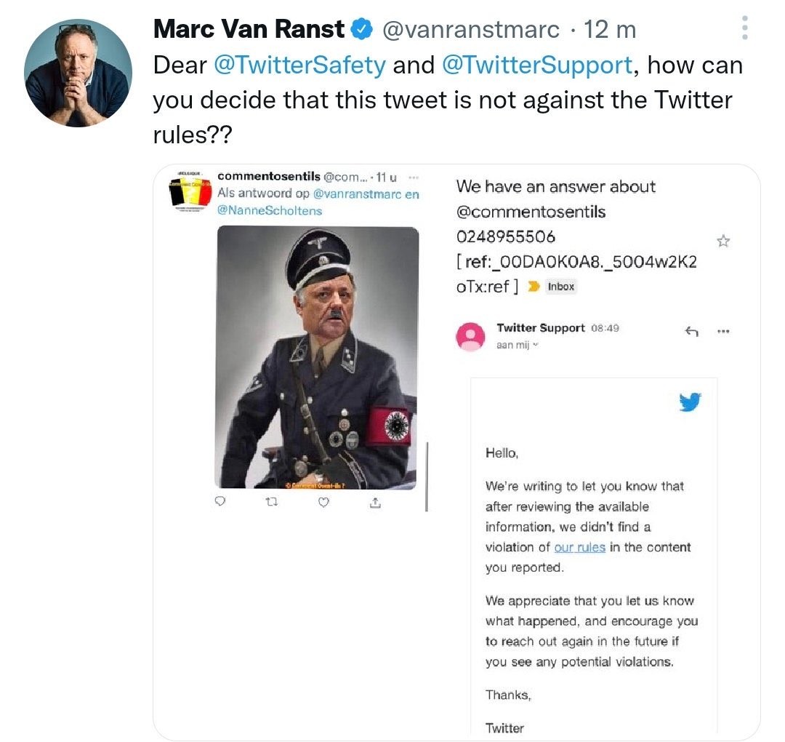The height and width of the screenshot is (742, 785).
Task: Open the 'our rules' hyperlink
Action: tap(580, 547)
